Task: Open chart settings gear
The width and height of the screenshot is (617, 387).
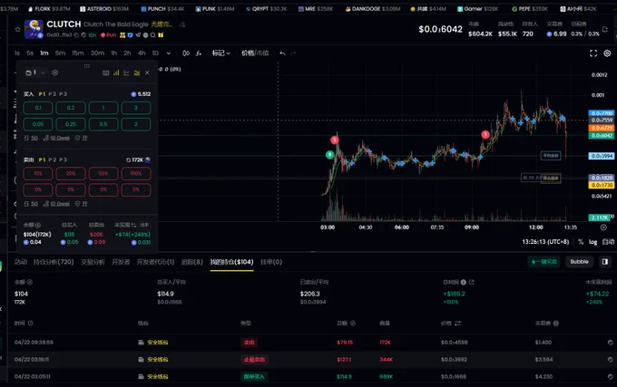Action: pos(607,53)
